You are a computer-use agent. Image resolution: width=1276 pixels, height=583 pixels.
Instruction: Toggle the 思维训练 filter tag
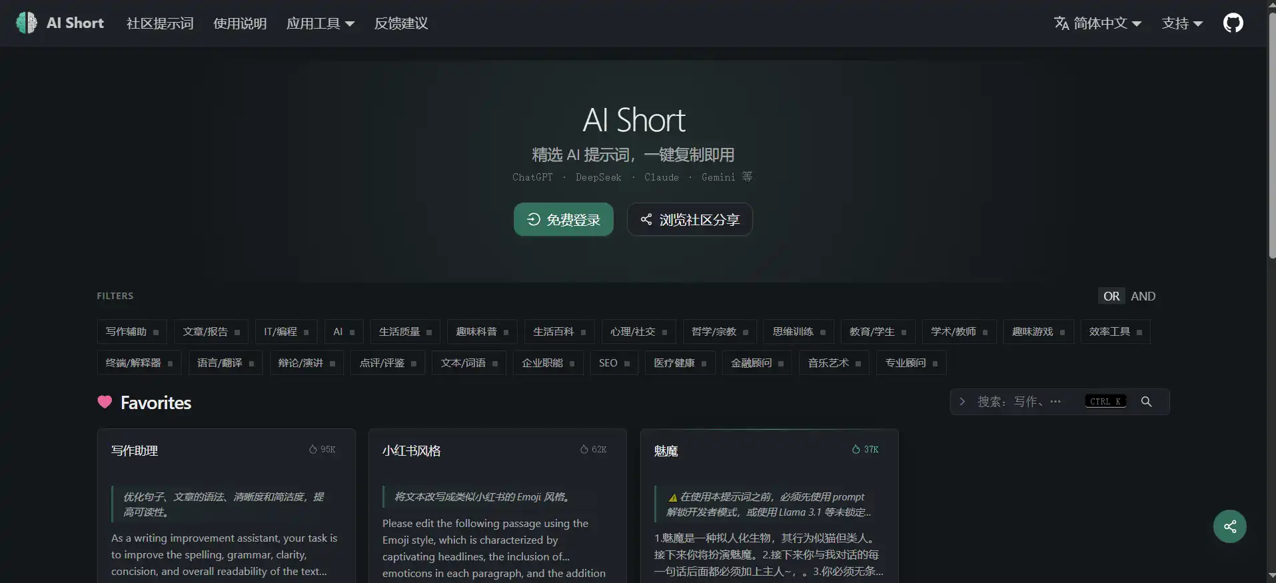click(798, 331)
